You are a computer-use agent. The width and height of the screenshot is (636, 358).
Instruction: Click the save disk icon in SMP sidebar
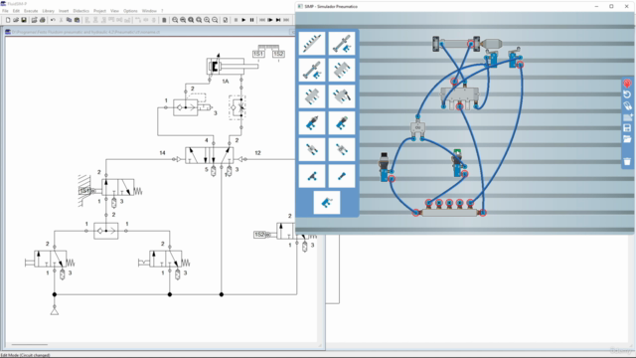point(627,128)
